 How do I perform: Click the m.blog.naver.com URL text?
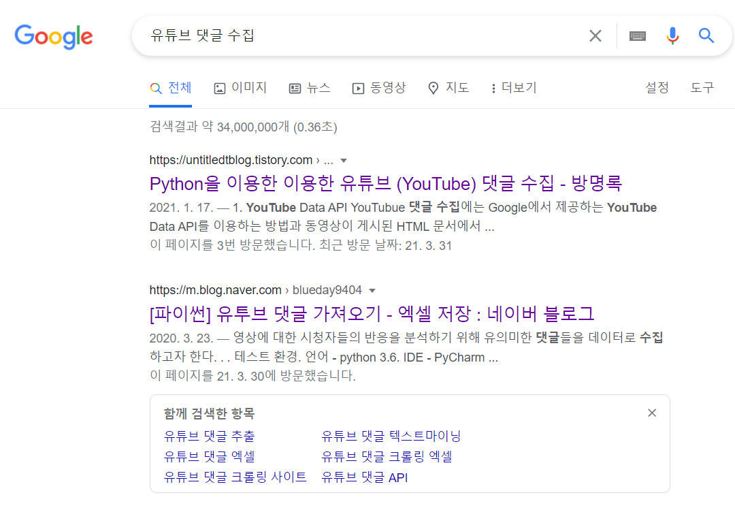pyautogui.click(x=216, y=290)
